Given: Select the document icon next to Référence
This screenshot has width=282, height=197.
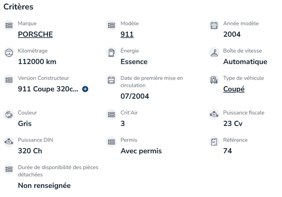Looking at the screenshot, I should point(214,142).
